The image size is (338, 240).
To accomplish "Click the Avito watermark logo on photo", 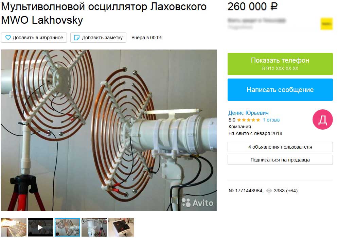I will 197,203.
